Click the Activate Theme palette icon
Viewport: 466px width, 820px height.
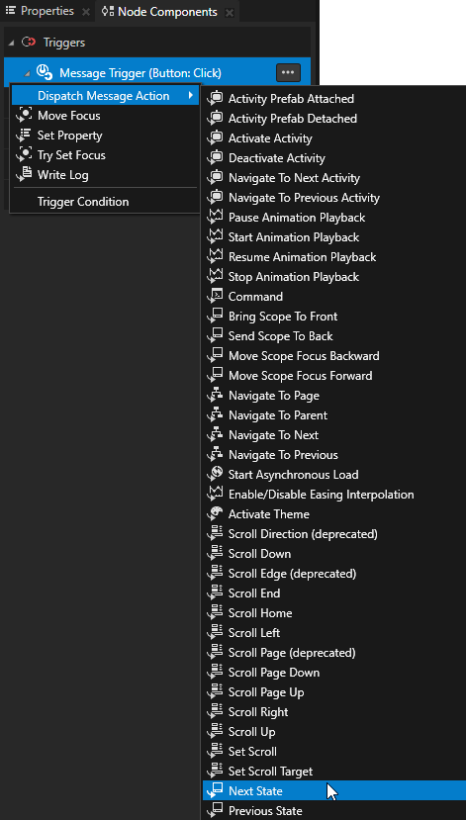[x=215, y=514]
